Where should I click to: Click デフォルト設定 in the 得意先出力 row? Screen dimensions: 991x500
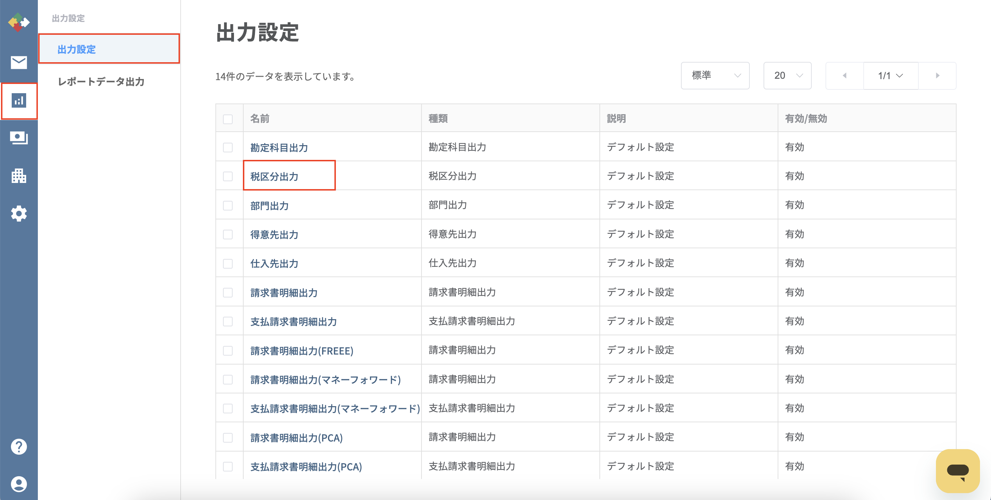click(640, 234)
